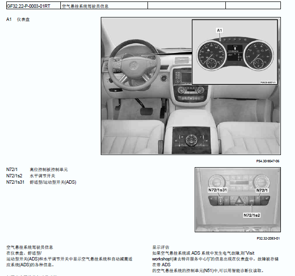The height and width of the screenshot is (276, 295).
Task: Click the line starting 如果空气悬挂系统或 ADS
Action: click(x=203, y=253)
